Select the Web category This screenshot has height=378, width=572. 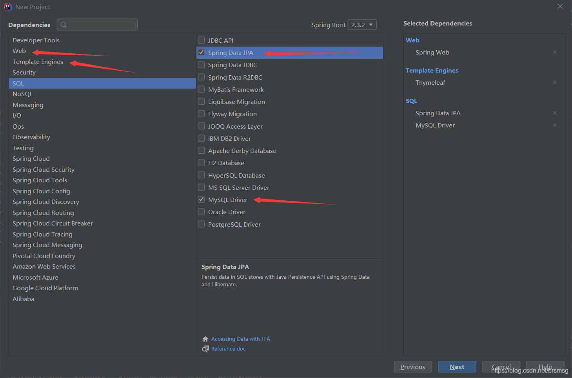tap(102, 51)
